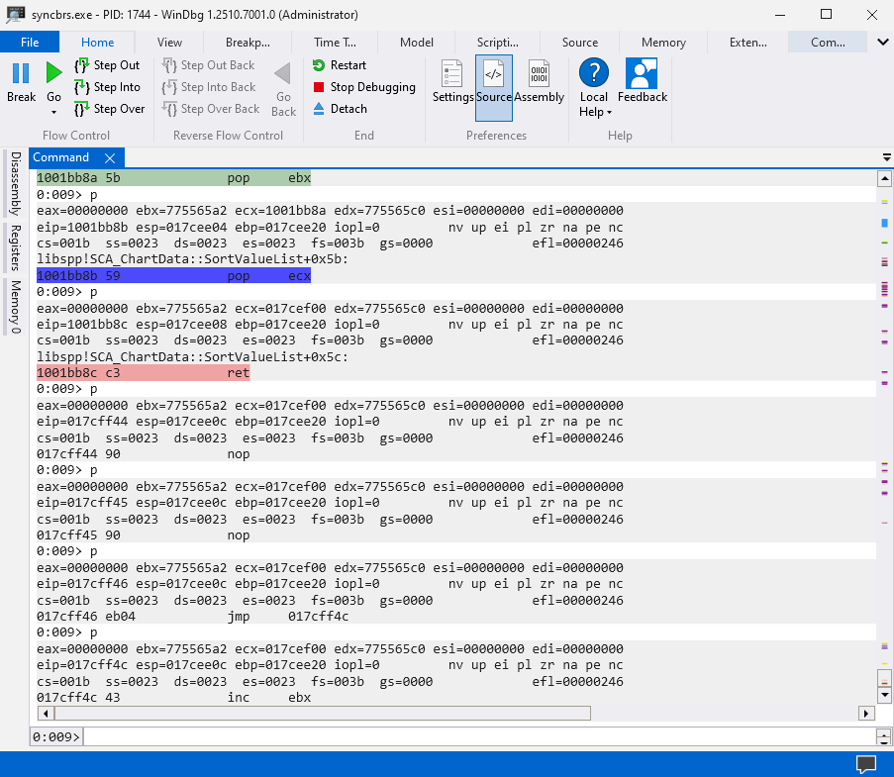This screenshot has width=894, height=777.
Task: Expand the Flow Control group arrow
Action: coord(53,112)
